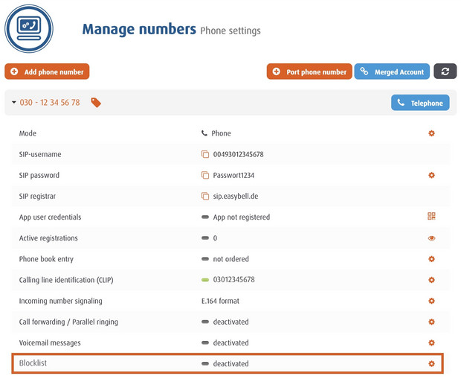
Task: Click the Voicemail messages label
Action: (x=50, y=343)
